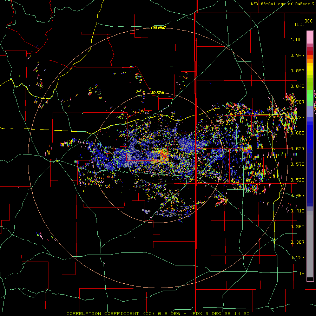
Task: Click the 0.680 scale value
Action: pos(297,133)
